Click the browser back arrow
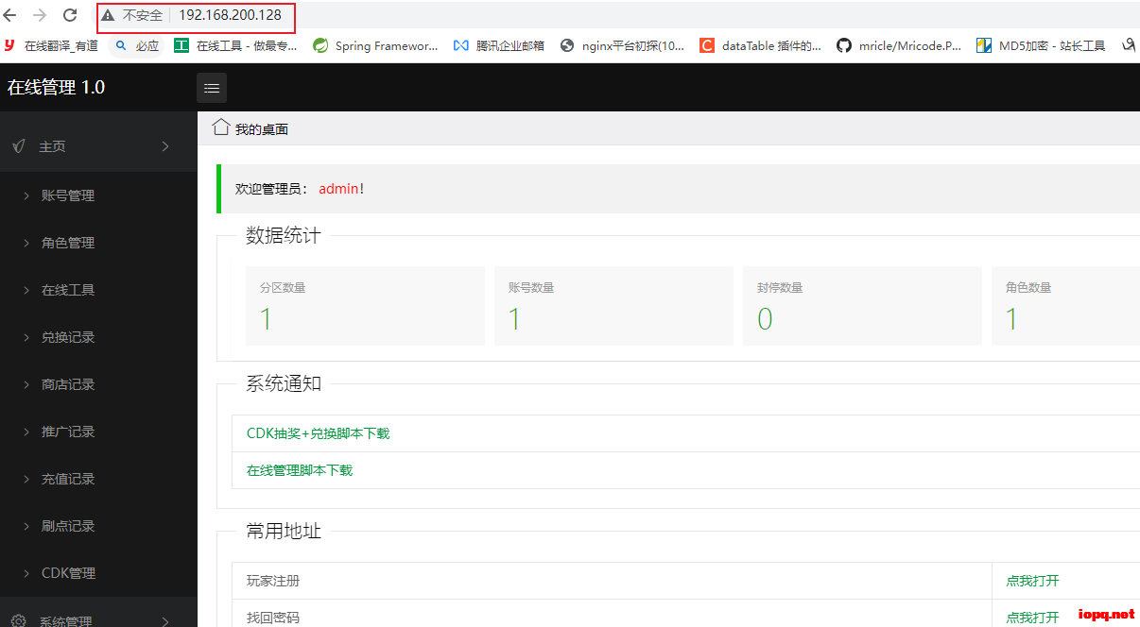The width and height of the screenshot is (1140, 627). (x=10, y=15)
